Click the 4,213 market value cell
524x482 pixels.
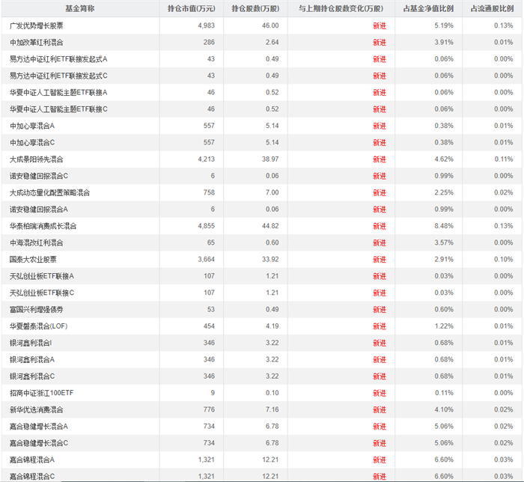(206, 159)
